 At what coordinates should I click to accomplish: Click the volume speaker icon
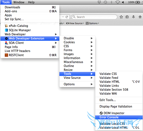click(123, 2)
